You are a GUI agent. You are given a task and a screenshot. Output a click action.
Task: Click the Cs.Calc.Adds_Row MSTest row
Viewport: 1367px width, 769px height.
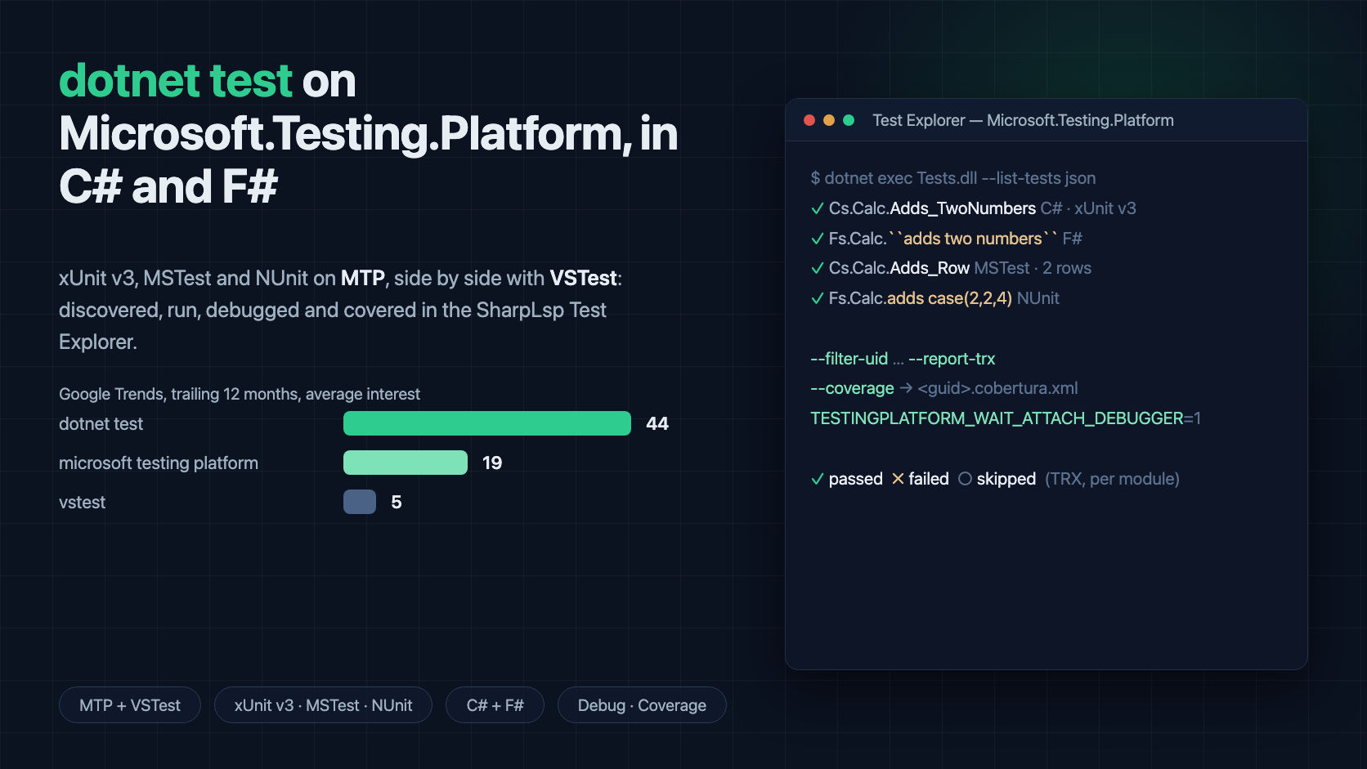(951, 268)
